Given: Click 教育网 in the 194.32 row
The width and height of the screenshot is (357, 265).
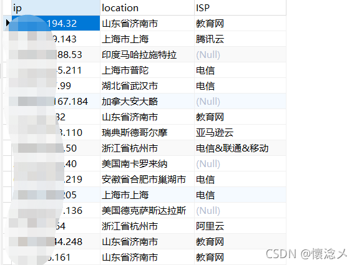Looking at the screenshot, I should click(x=210, y=23).
